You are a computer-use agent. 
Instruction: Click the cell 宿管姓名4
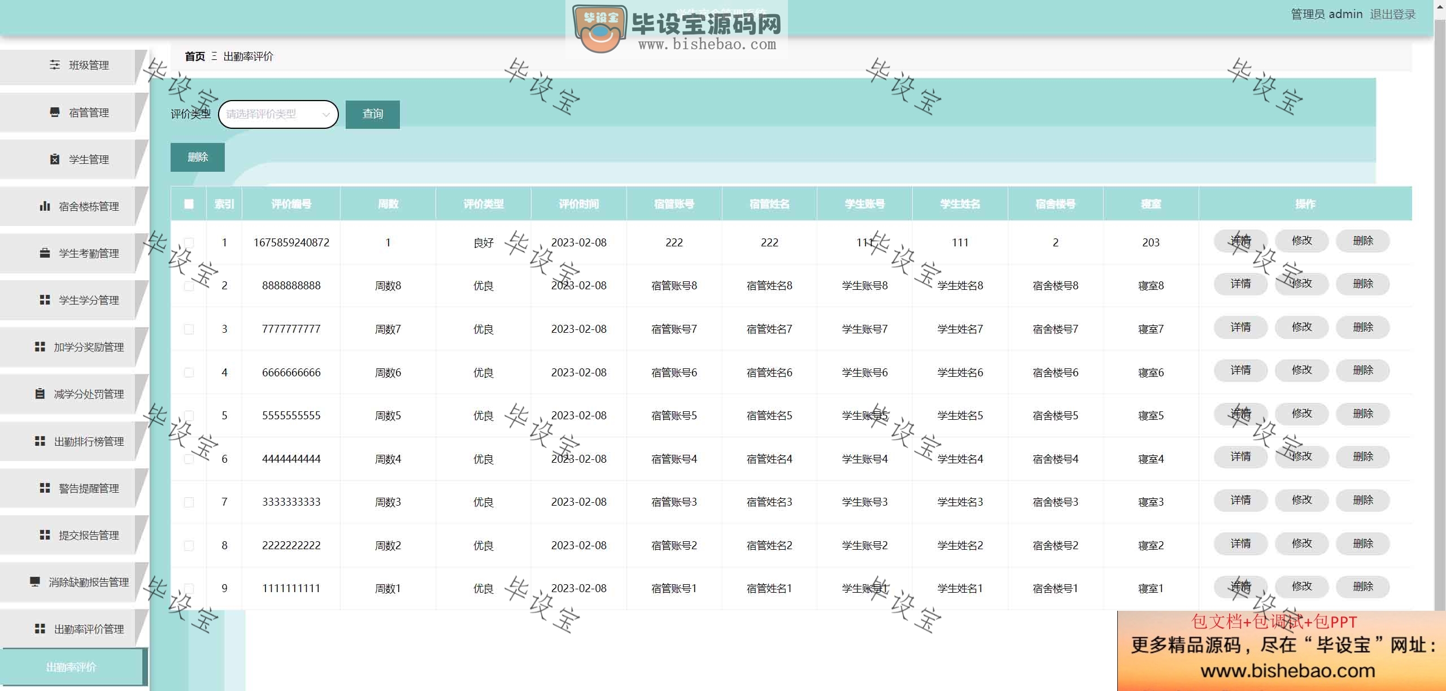(x=769, y=459)
